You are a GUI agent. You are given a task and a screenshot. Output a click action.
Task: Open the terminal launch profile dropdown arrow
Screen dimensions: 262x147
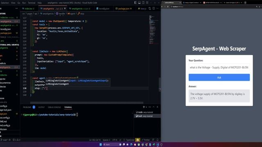(147, 107)
